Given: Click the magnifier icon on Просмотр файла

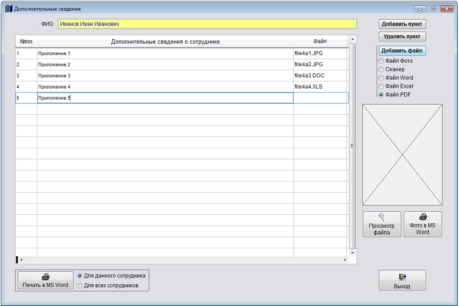Looking at the screenshot, I should (381, 217).
